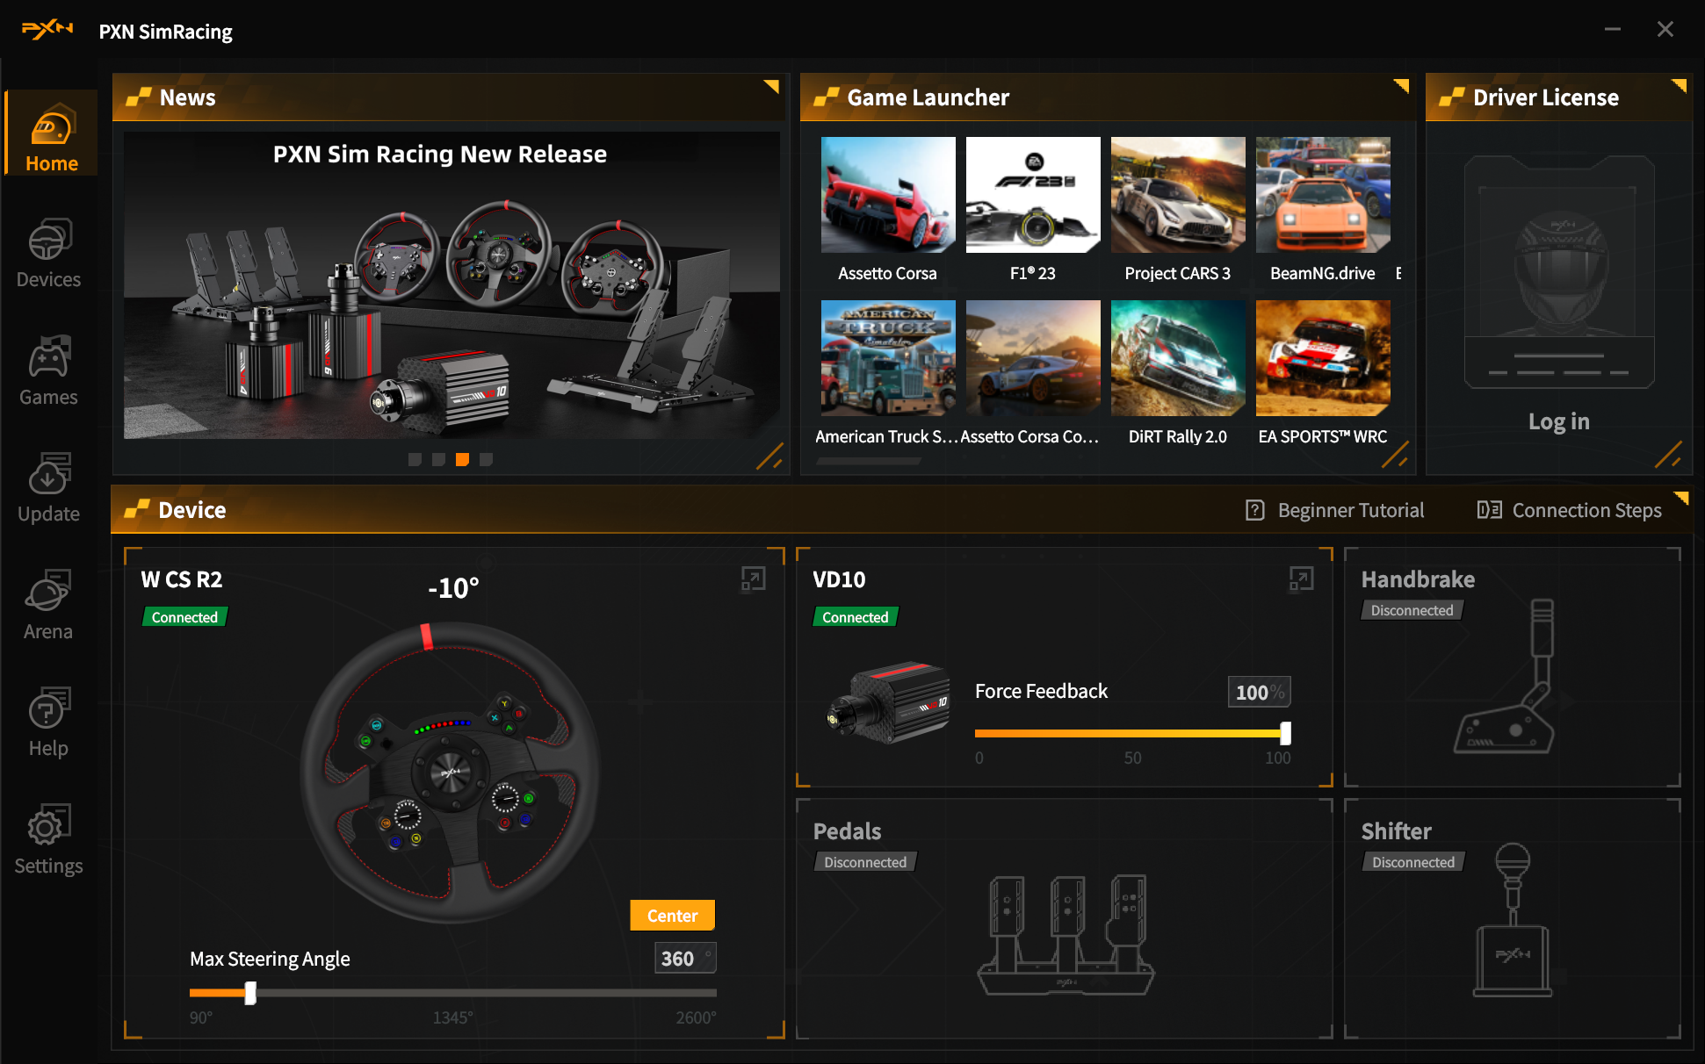The image size is (1705, 1064).
Task: Select the Home helmet icon in sidebar
Action: point(50,127)
